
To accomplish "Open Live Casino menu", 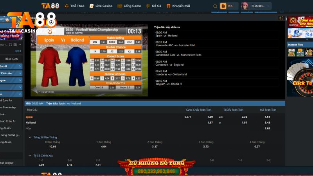I will pyautogui.click(x=101, y=6).
